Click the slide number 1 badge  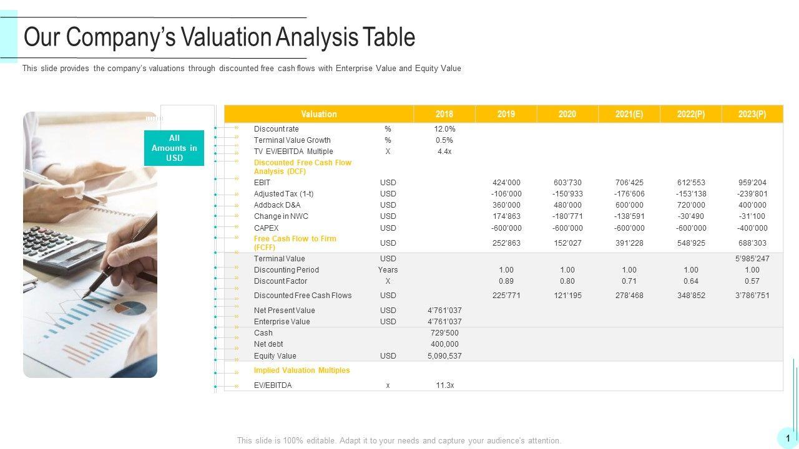click(x=788, y=438)
